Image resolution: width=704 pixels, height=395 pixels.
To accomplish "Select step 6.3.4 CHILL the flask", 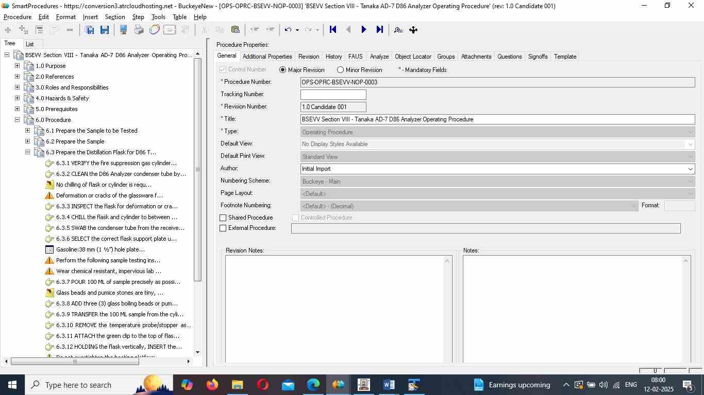I will [x=116, y=217].
